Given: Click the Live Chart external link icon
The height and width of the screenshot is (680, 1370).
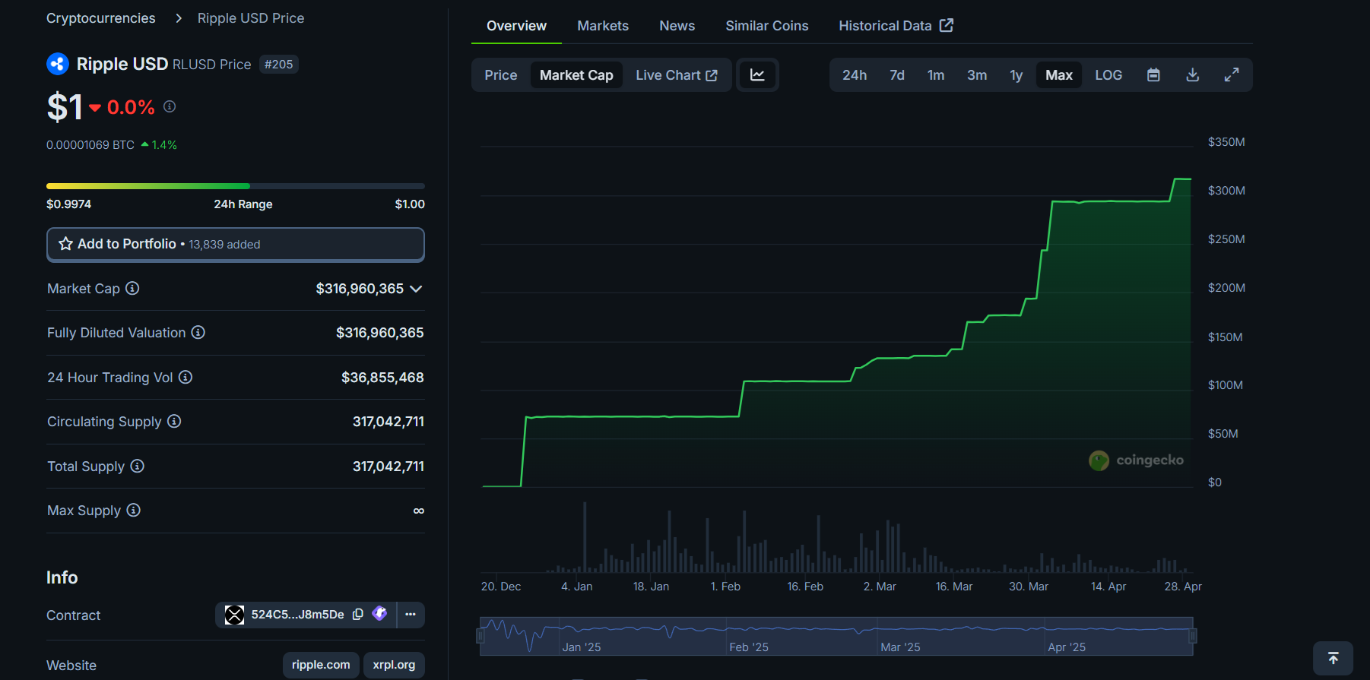Looking at the screenshot, I should click(x=712, y=75).
